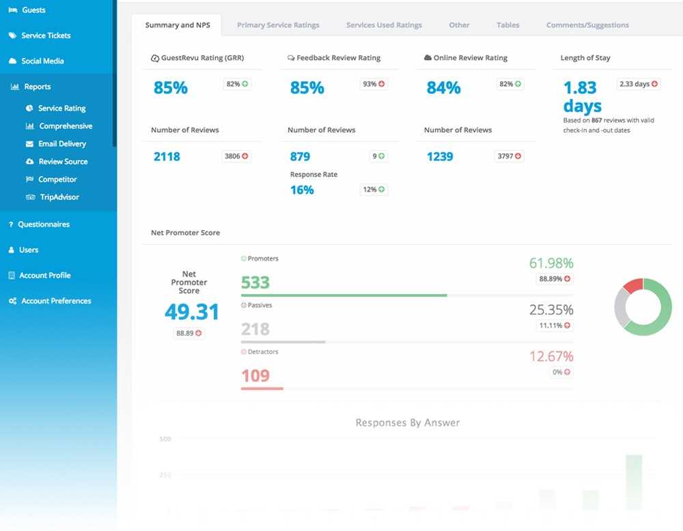Select the Tables tab
The image size is (683, 531).
[x=507, y=25]
